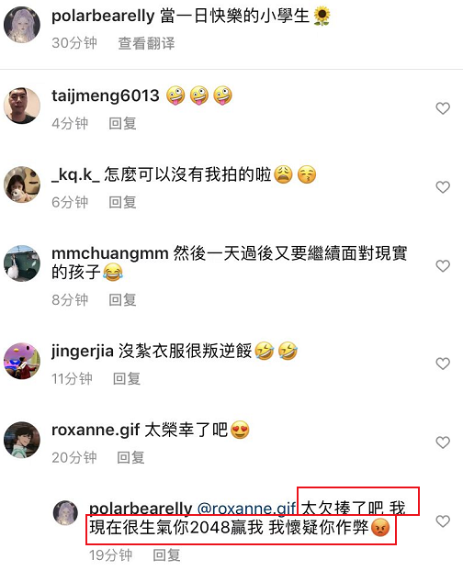This screenshot has width=463, height=582.
Task: Like the _kq.k_ comment
Action: point(443,187)
